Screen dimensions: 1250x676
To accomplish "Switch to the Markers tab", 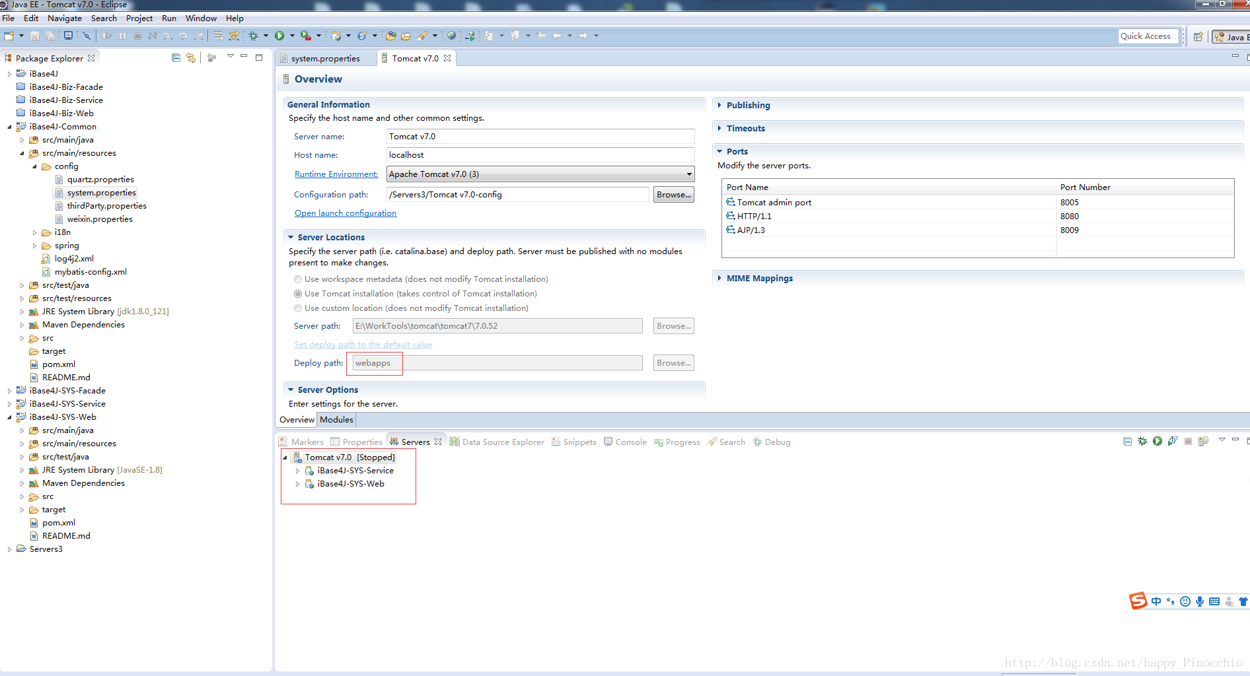I will tap(301, 442).
